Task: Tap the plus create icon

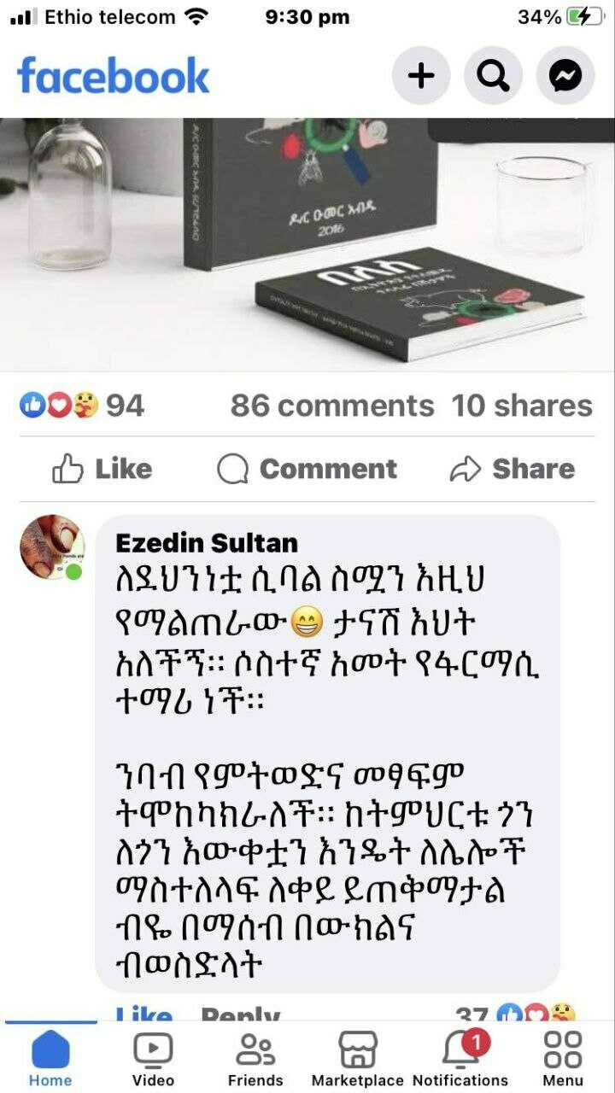Action: 421,76
